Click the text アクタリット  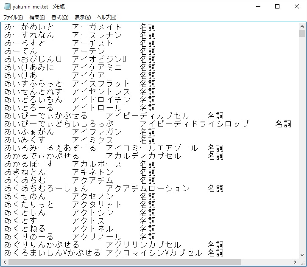click(97, 205)
